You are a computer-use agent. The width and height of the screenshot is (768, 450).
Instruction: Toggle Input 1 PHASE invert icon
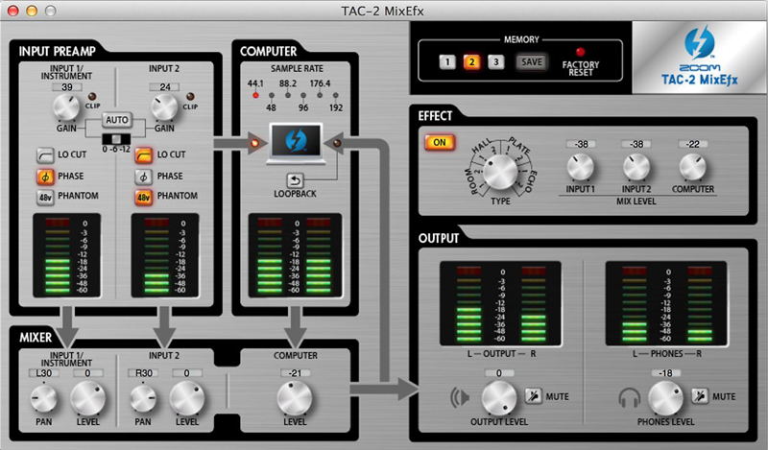pyautogui.click(x=44, y=177)
